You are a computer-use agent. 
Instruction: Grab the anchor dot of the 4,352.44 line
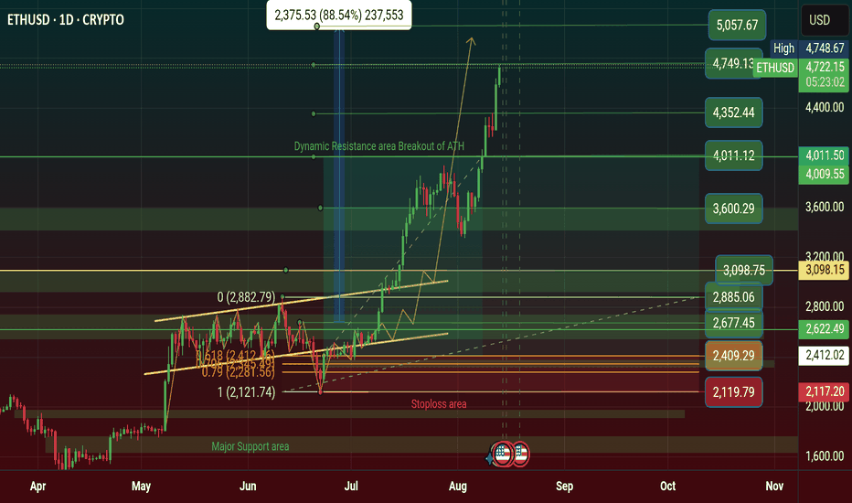(314, 113)
